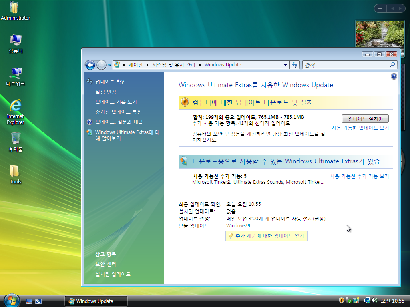Learn about Windows Ultimate Extras link
The width and height of the screenshot is (410, 307).
tap(127, 135)
